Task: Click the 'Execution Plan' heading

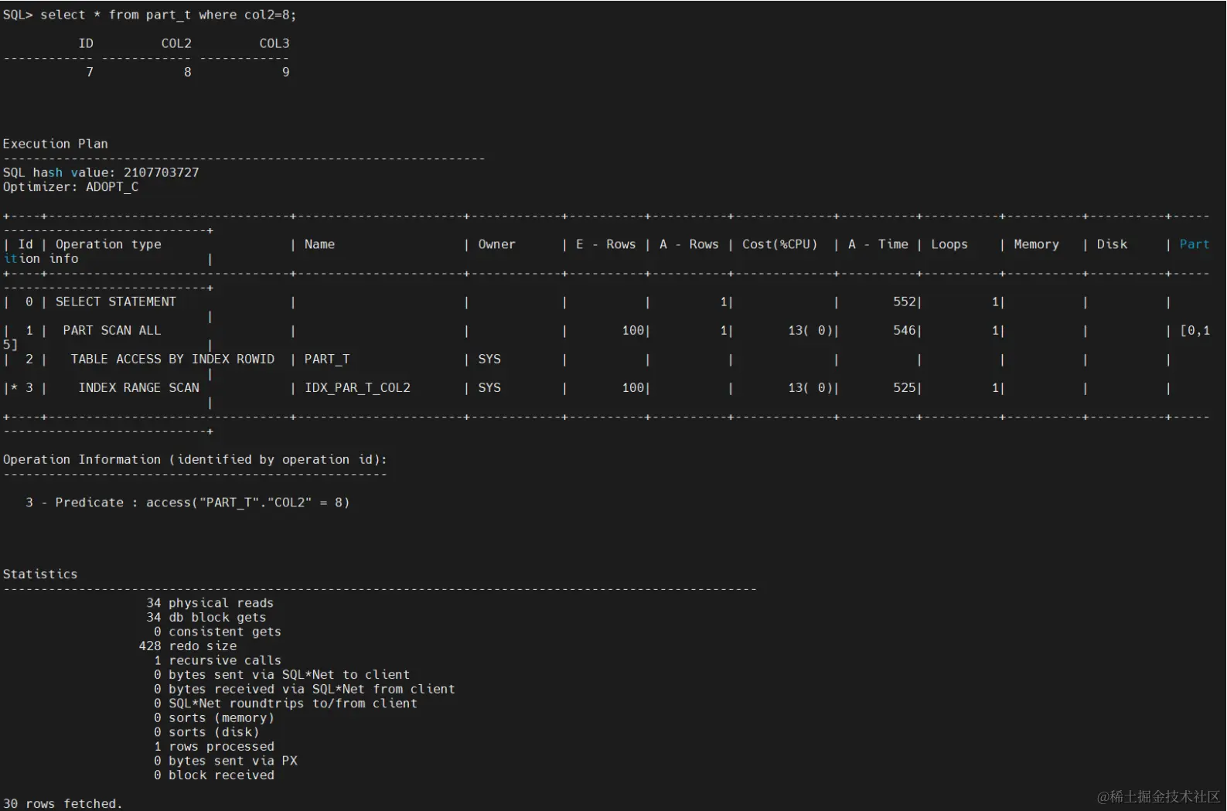Action: pos(56,144)
